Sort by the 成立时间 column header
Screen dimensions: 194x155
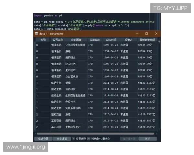(111, 40)
